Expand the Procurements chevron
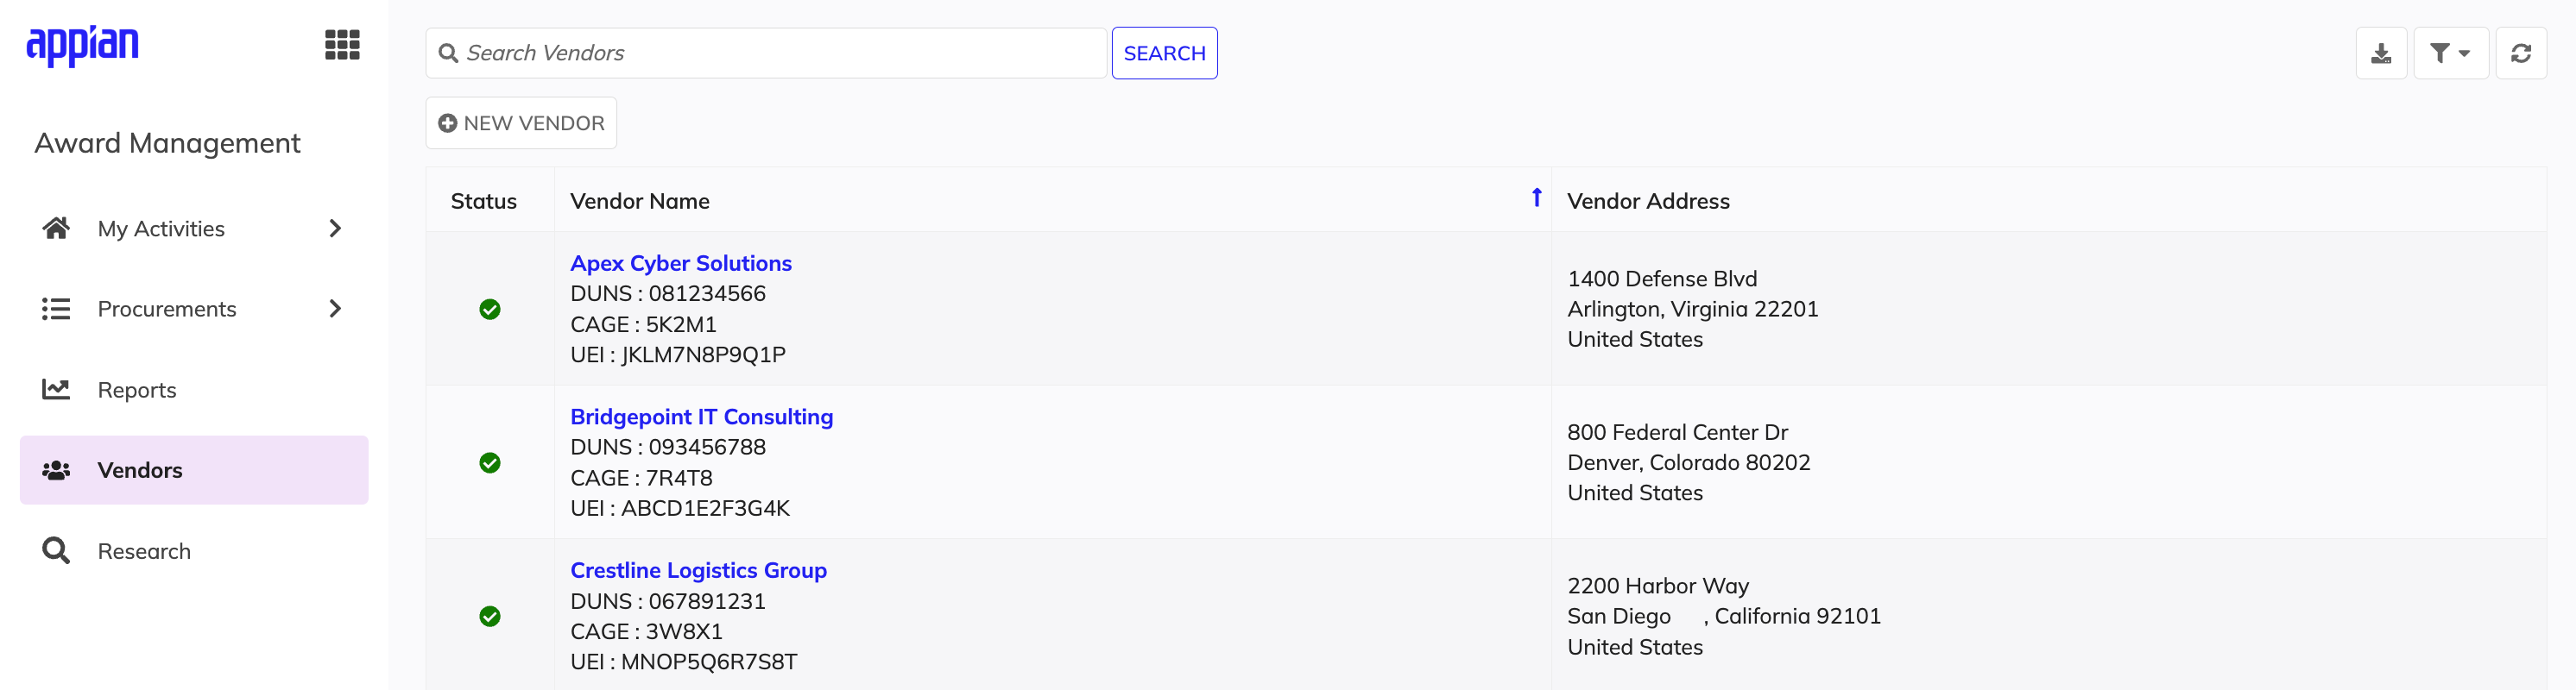Image resolution: width=2576 pixels, height=690 pixels. pos(335,309)
